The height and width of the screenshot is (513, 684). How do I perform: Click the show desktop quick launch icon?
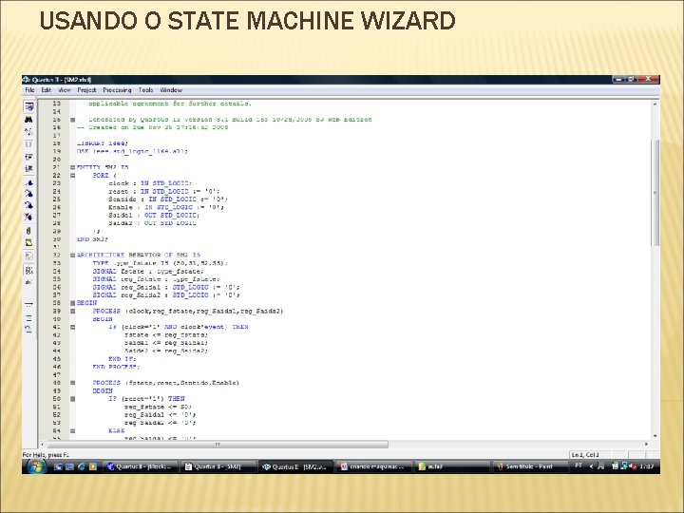click(58, 466)
